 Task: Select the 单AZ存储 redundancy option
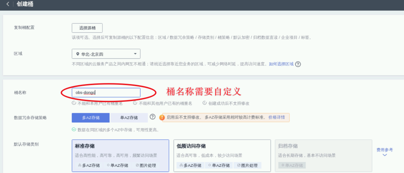pyautogui.click(x=129, y=118)
